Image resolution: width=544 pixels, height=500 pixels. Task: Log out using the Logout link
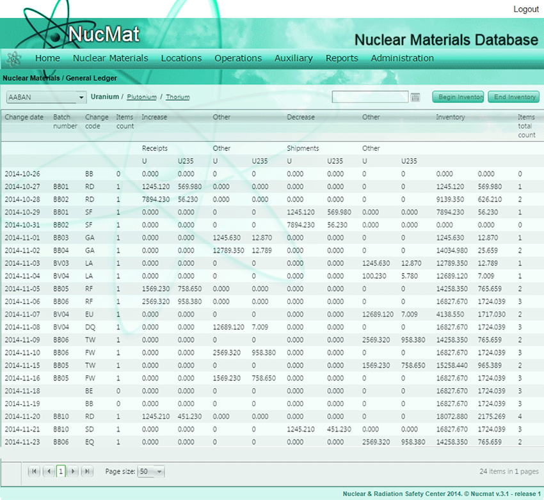pos(525,9)
